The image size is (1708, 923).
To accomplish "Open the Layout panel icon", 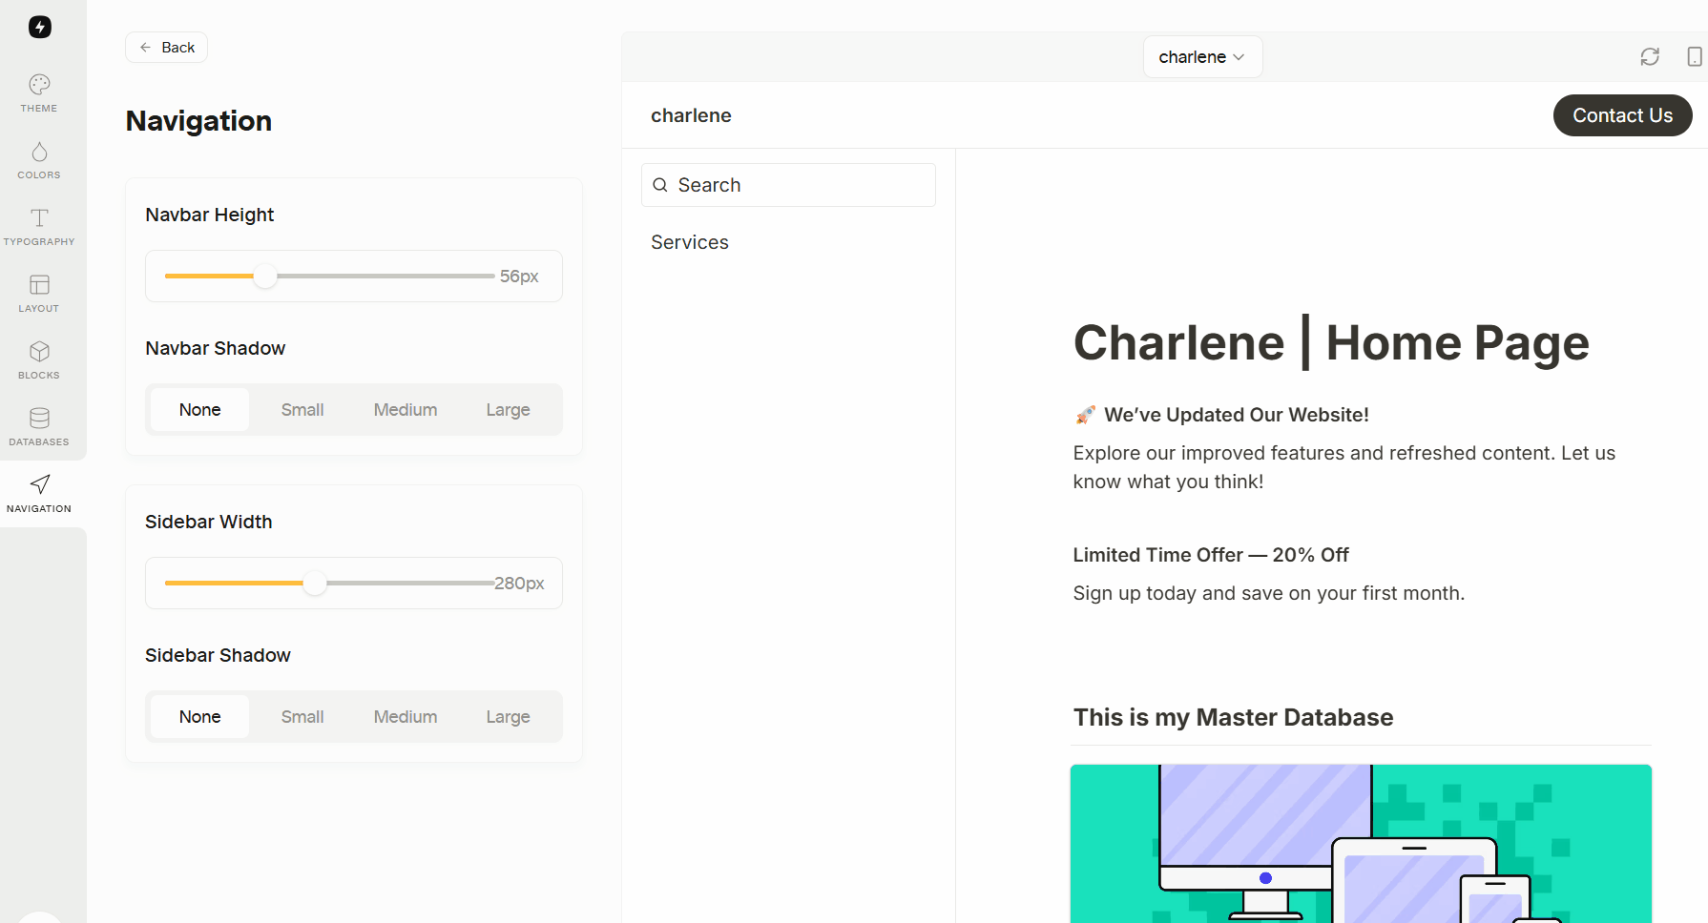I will click(39, 285).
